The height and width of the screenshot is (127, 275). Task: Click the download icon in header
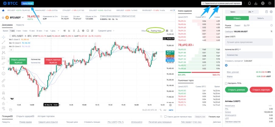point(256,3)
